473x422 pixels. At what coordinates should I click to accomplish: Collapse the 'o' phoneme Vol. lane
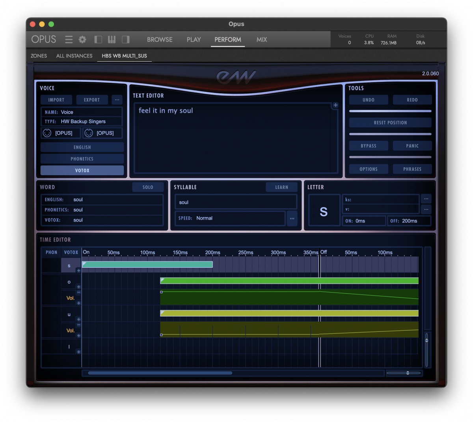[x=78, y=292]
